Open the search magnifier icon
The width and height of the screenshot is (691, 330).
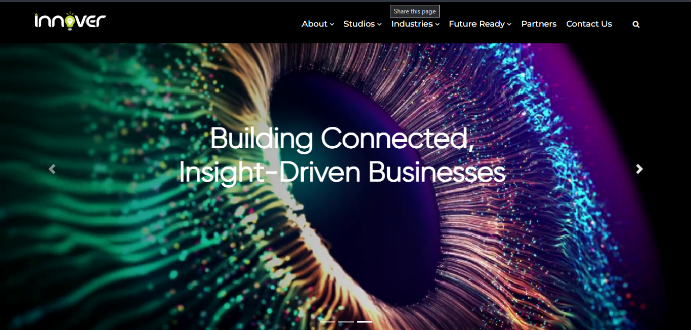(x=636, y=24)
